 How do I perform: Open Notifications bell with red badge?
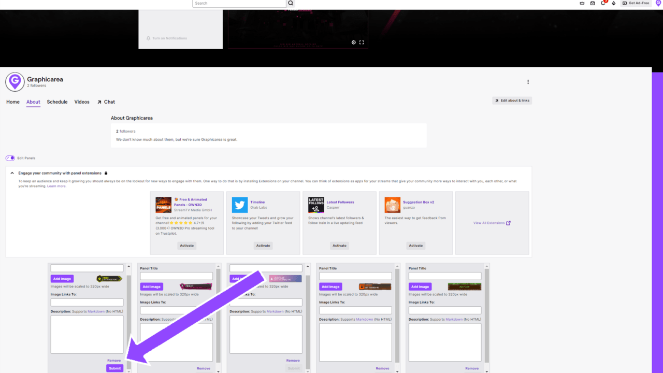tap(603, 3)
